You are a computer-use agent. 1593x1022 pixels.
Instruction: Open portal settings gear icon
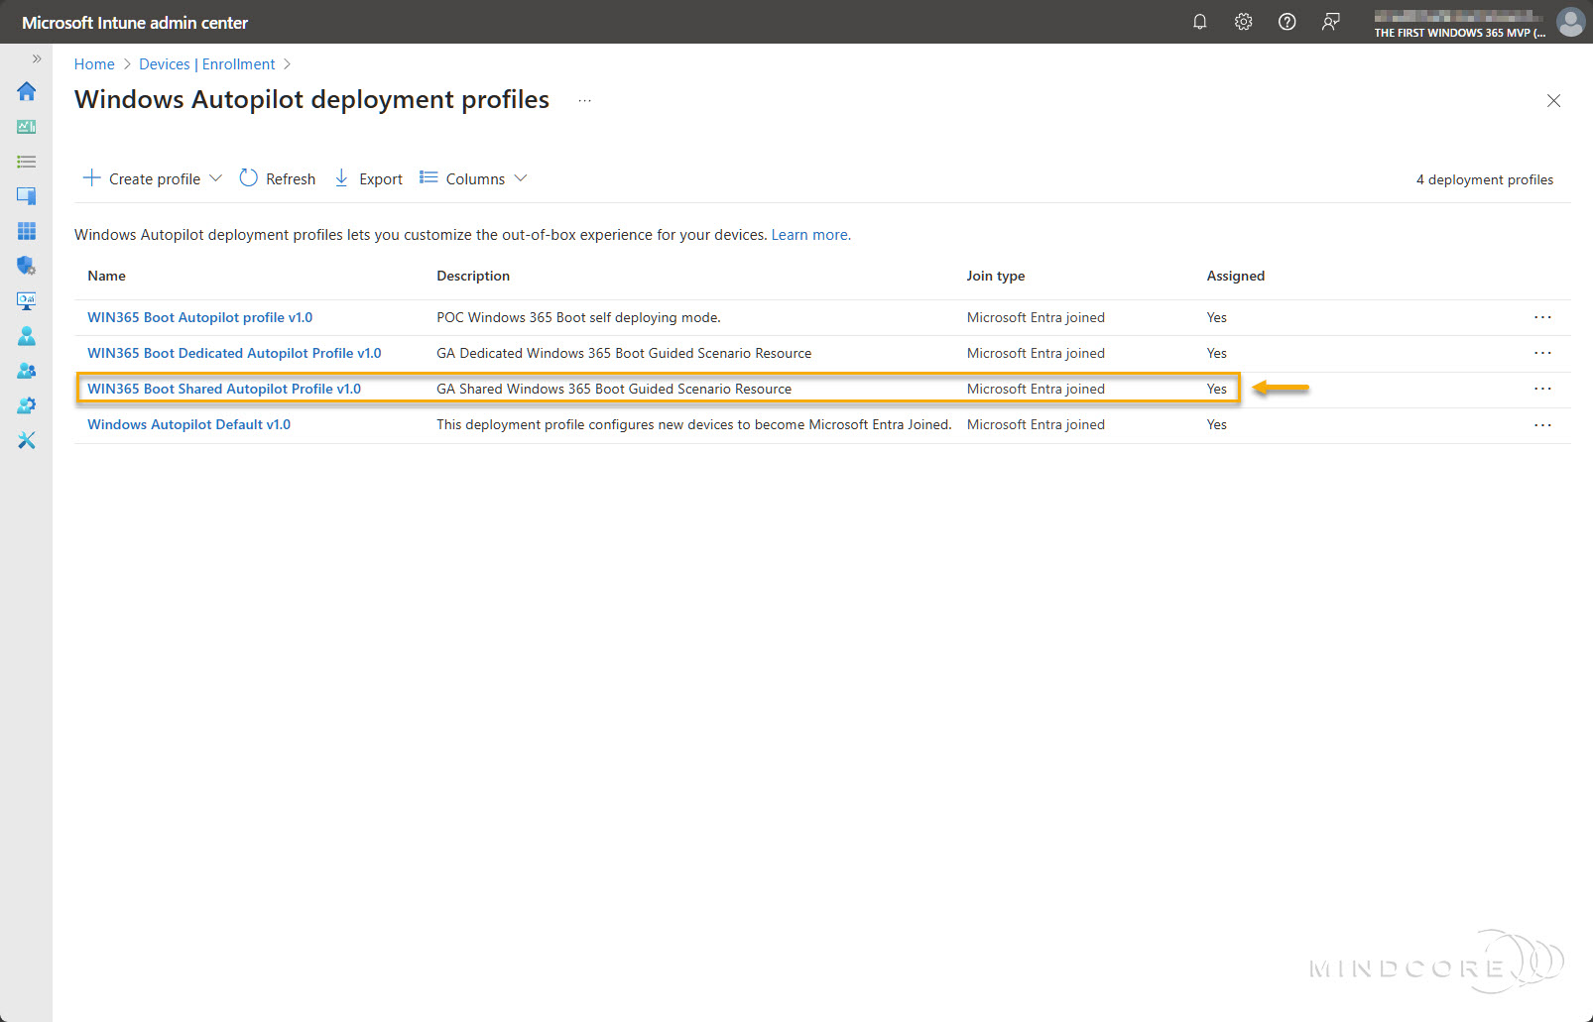pyautogui.click(x=1243, y=22)
